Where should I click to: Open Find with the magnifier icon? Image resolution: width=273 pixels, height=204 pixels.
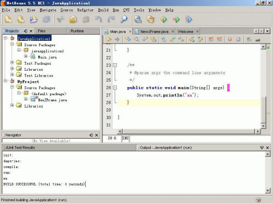click(x=124, y=19)
